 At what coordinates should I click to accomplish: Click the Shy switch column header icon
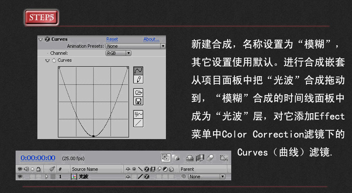[128, 169]
